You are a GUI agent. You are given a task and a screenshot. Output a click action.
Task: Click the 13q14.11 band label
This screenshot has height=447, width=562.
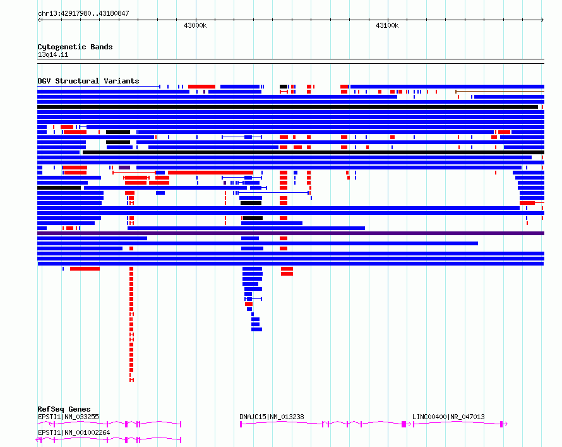52,54
